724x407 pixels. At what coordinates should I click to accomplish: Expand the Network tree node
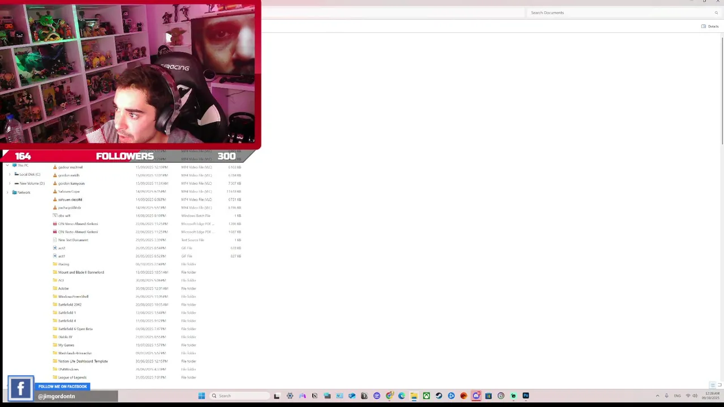[7, 193]
